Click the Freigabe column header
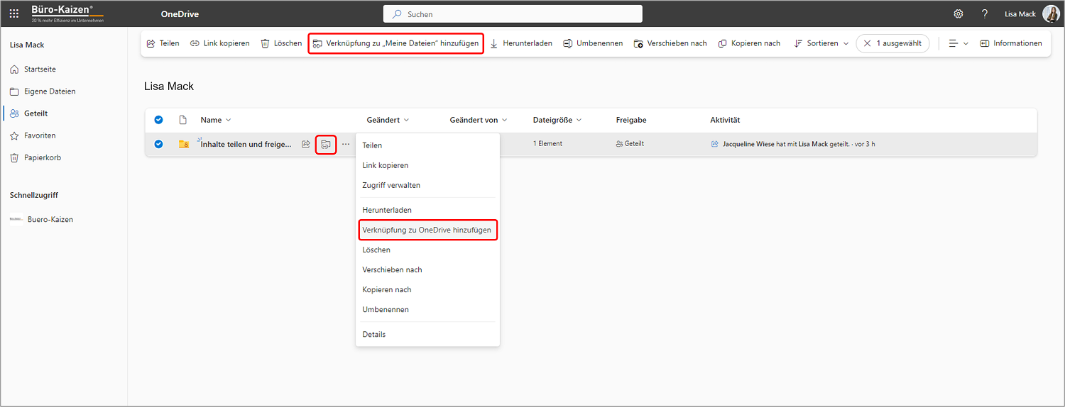Viewport: 1065px width, 407px height. coord(631,120)
